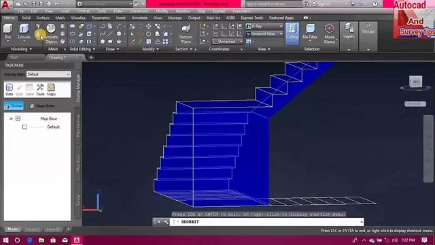Collapse the Map Base tree node
The image size is (435, 245).
coord(11,118)
